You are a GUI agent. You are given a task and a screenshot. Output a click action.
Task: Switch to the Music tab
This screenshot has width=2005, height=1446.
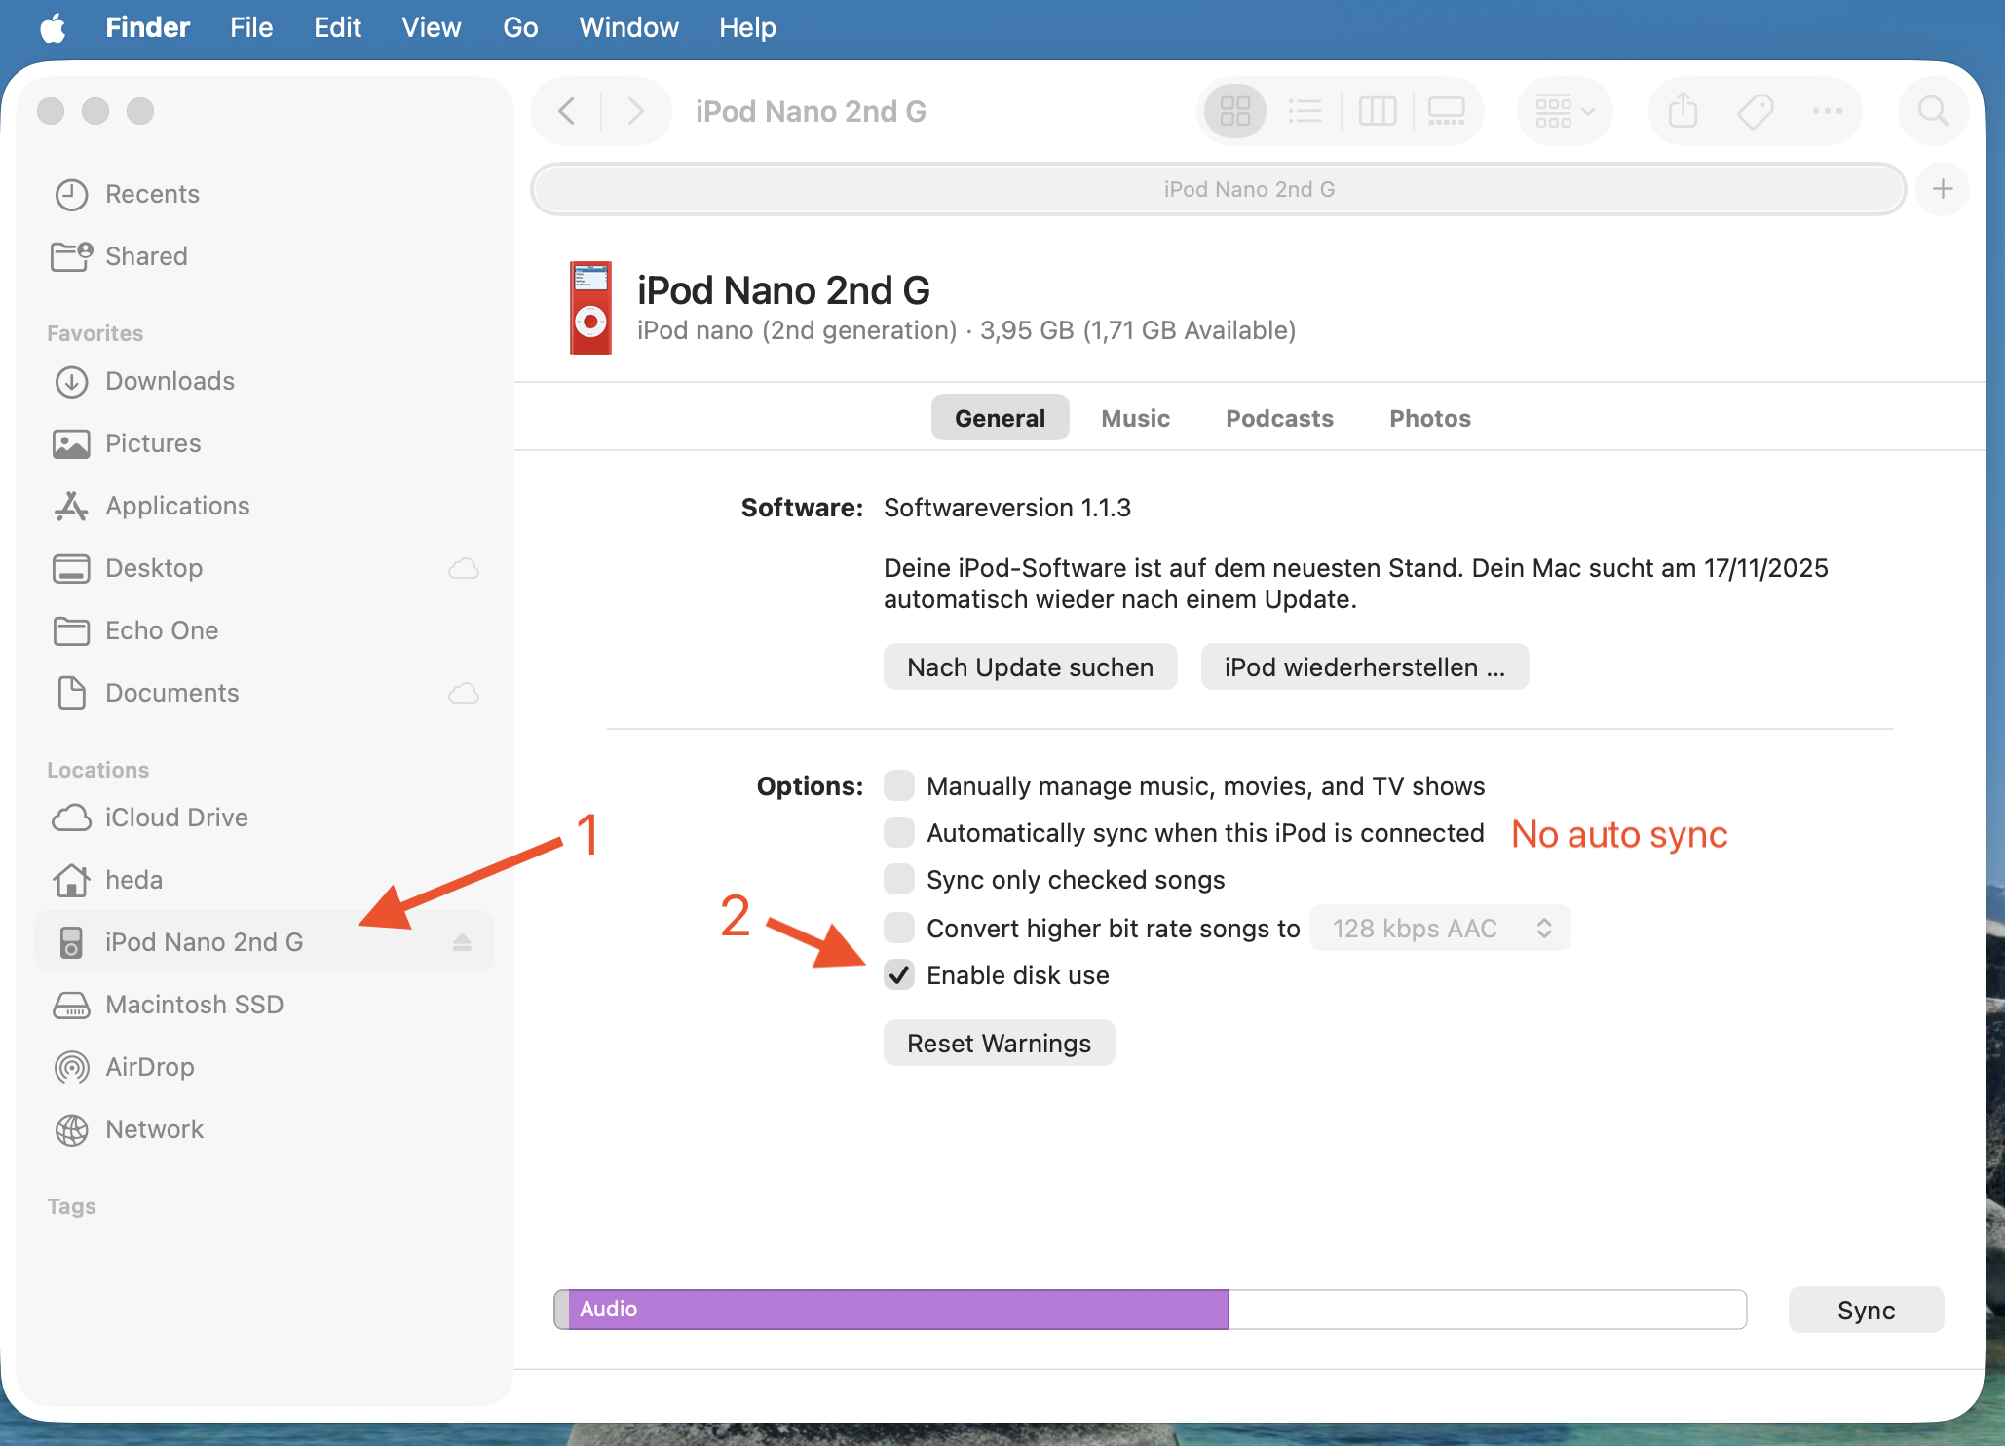[1135, 418]
